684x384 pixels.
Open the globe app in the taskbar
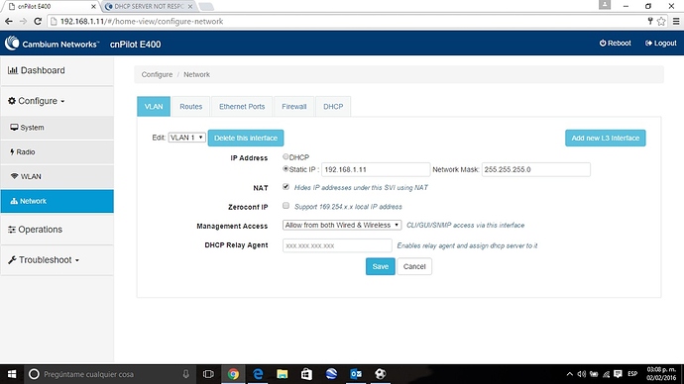point(331,374)
